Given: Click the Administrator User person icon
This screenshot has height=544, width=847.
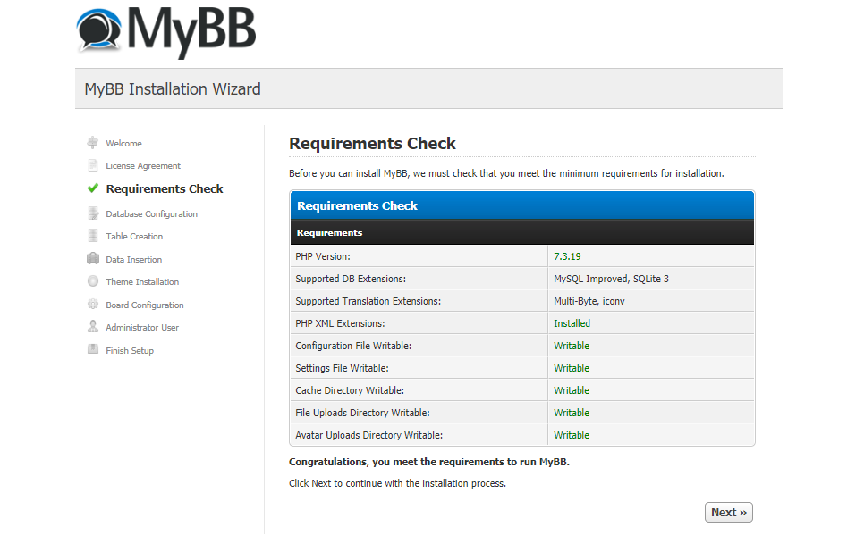Looking at the screenshot, I should pos(93,327).
